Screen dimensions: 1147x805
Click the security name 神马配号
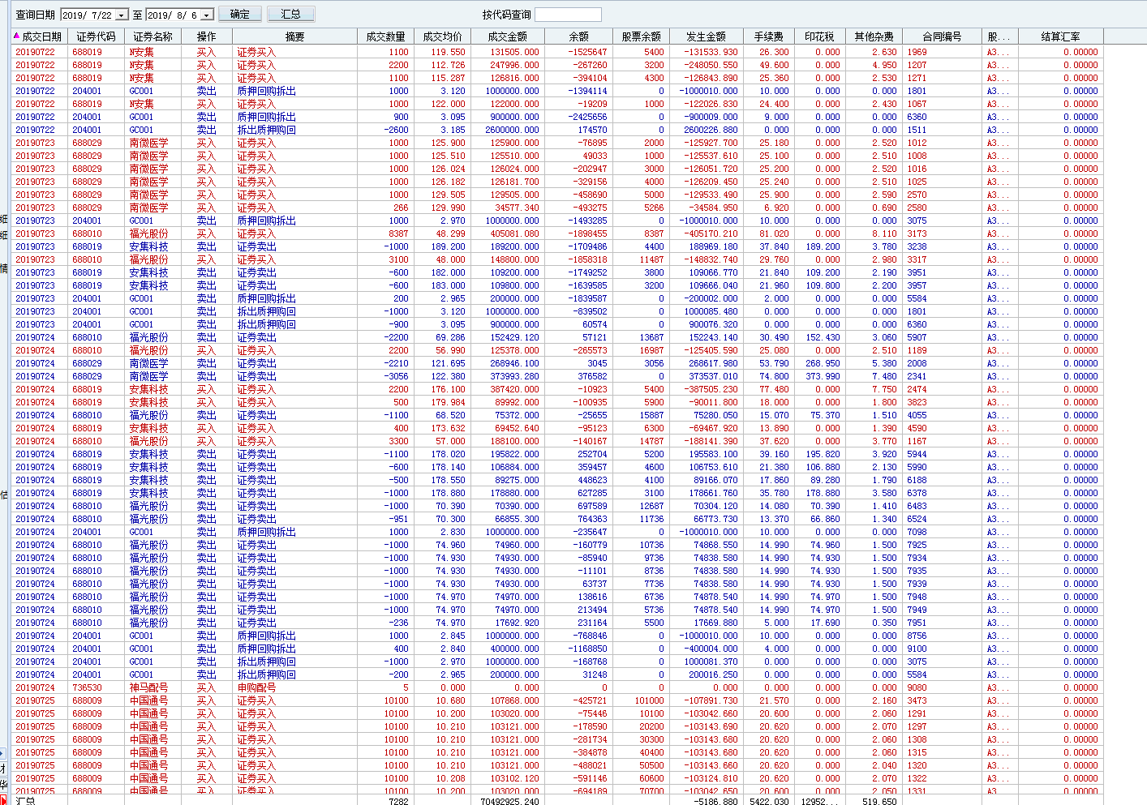pyautogui.click(x=148, y=687)
